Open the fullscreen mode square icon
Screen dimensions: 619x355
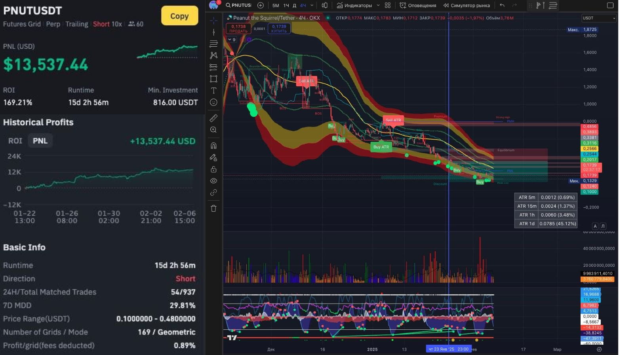[x=610, y=5]
